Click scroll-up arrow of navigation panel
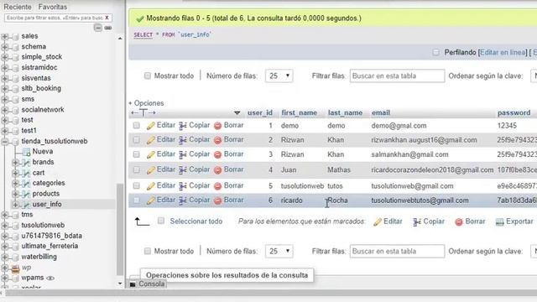 point(120,39)
